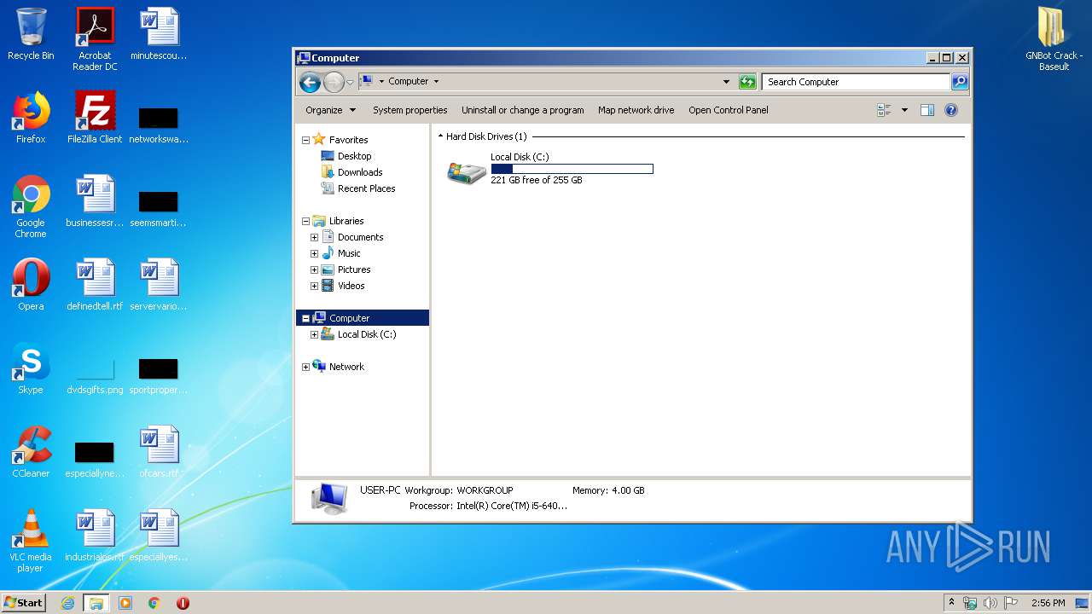The image size is (1092, 614).
Task: Select the CCleaner desktop shortcut
Action: (31, 452)
